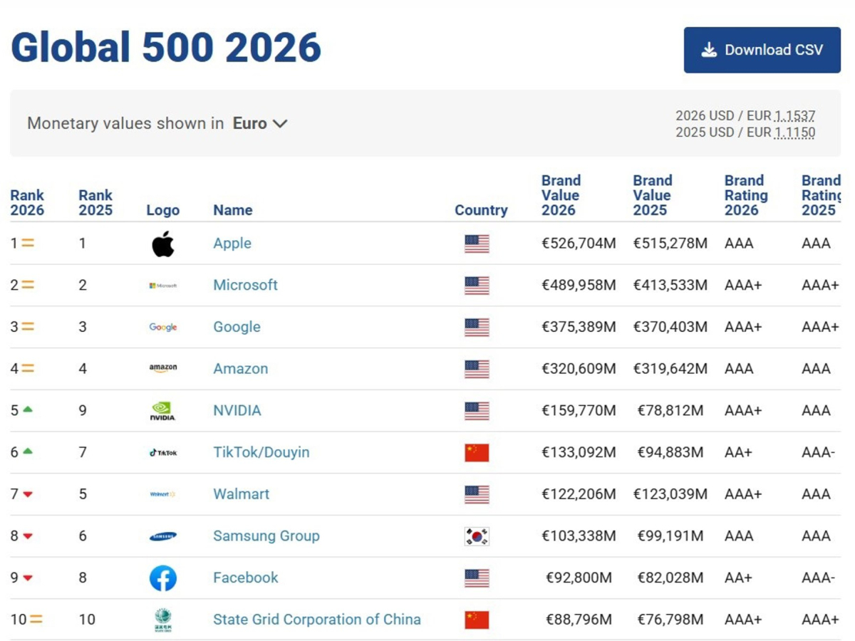Click the TikTok logo icon
855x641 pixels.
tap(163, 452)
